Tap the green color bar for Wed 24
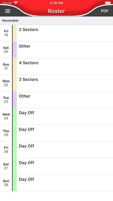The image size is (113, 201). click(x=15, y=116)
